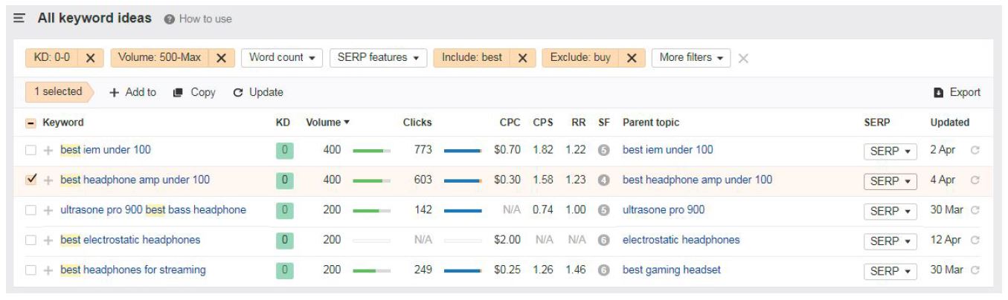Viewport: 1008px width, 300px height.
Task: Clear the Exclude: buy filter
Action: click(632, 58)
